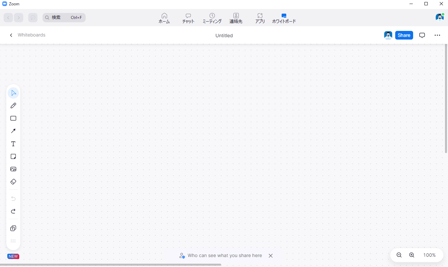Click the vertical scrollbar on canvas
The height and width of the screenshot is (267, 448).
point(446,98)
